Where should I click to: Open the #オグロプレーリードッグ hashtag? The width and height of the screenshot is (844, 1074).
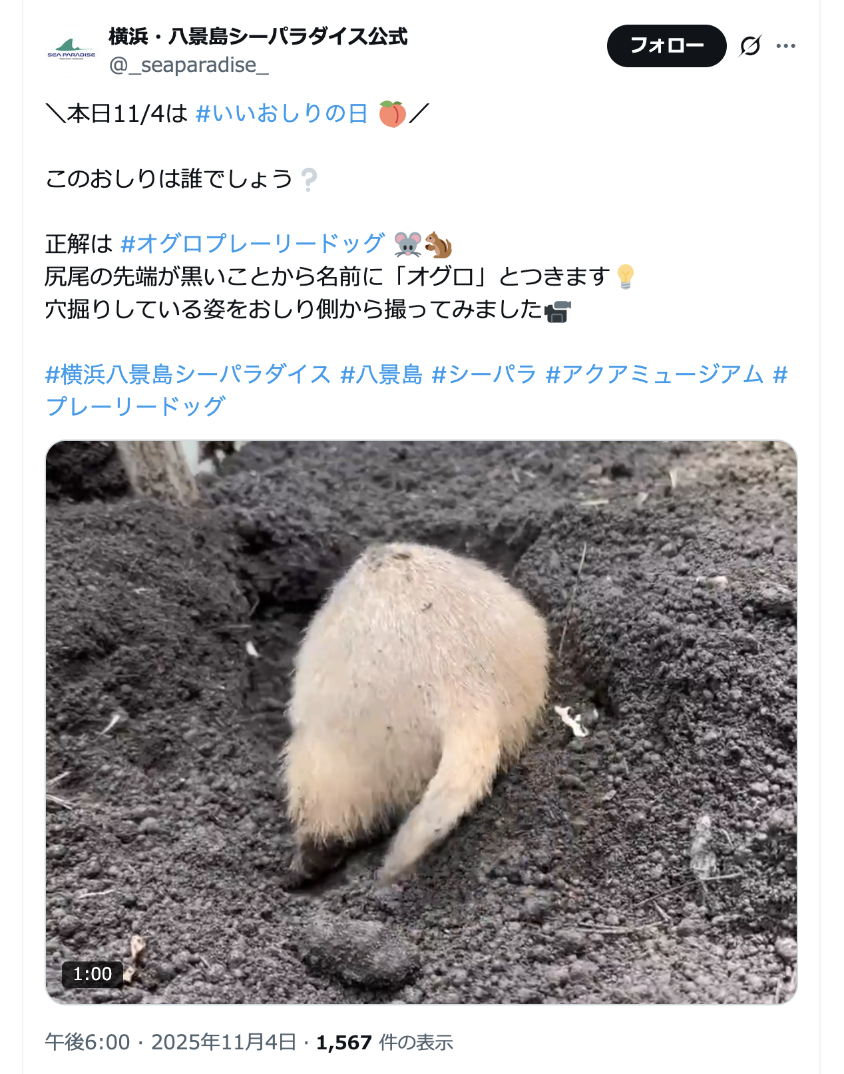[252, 244]
